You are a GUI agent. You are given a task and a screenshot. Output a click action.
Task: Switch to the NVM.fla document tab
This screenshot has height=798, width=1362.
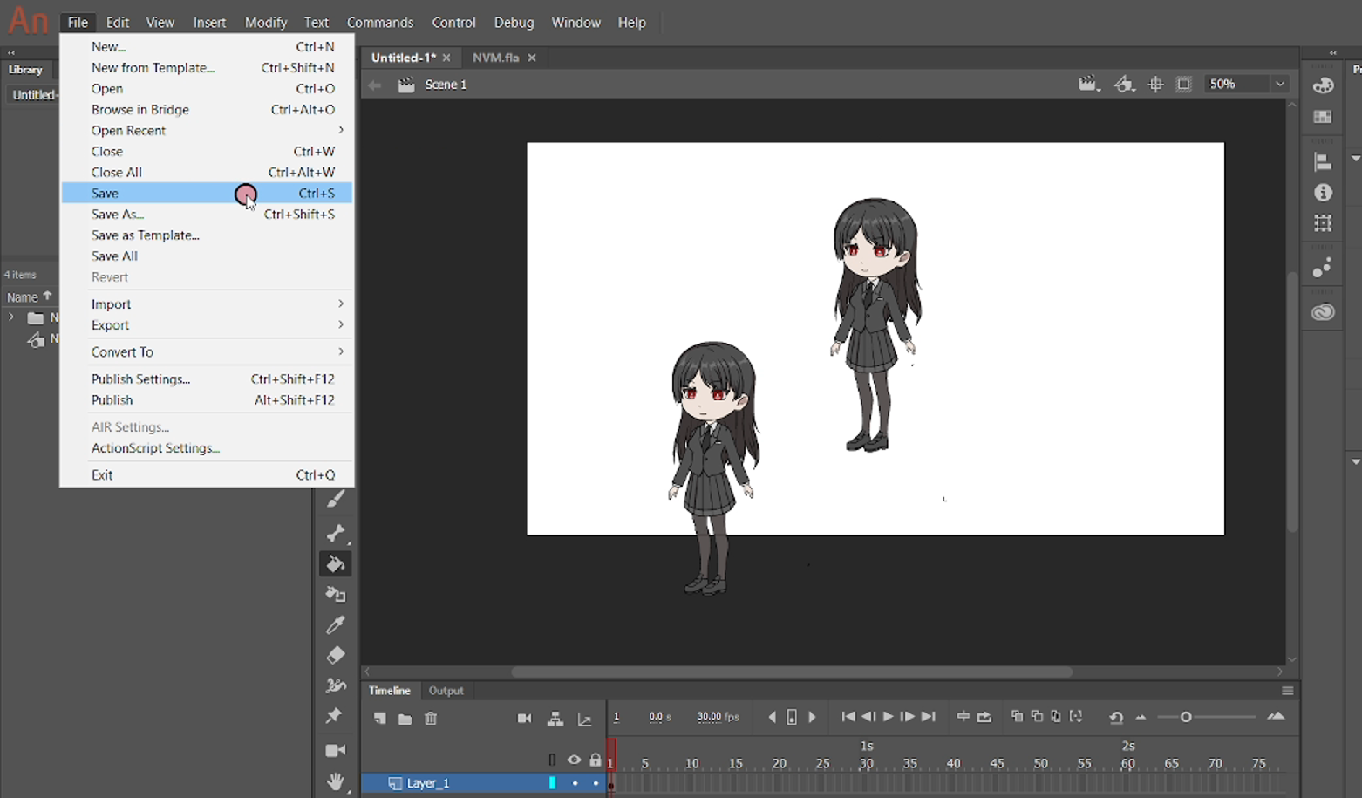495,58
